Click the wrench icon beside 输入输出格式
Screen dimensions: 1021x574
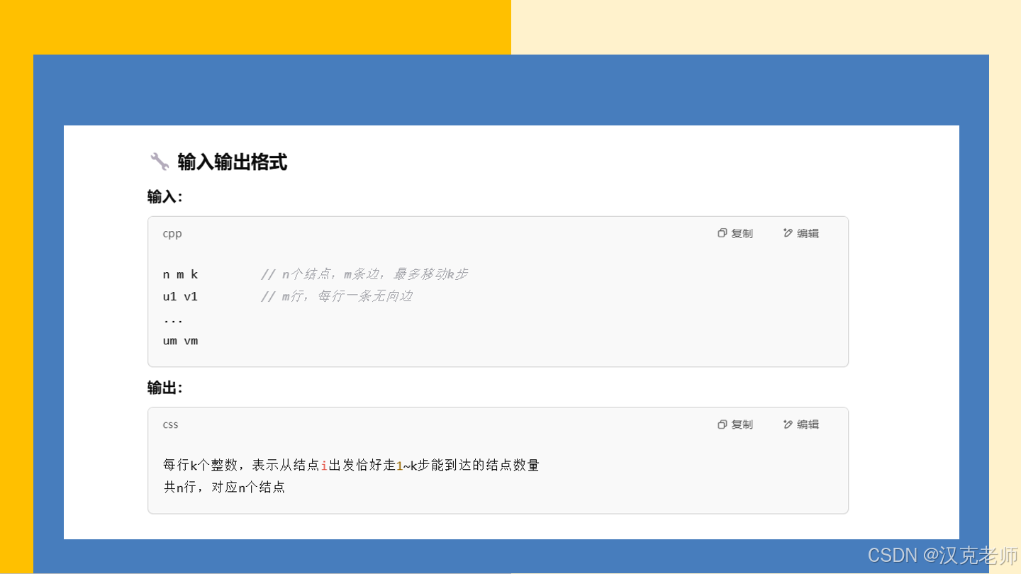tap(160, 162)
